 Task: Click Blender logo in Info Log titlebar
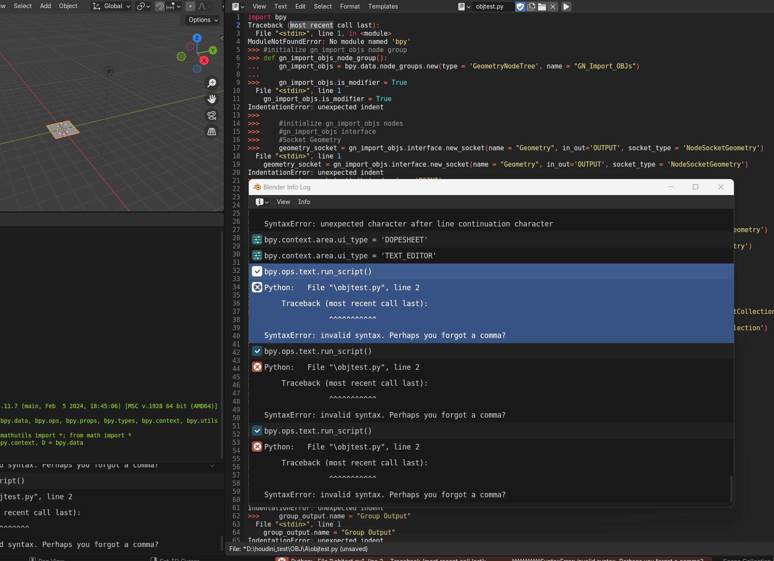tap(257, 187)
